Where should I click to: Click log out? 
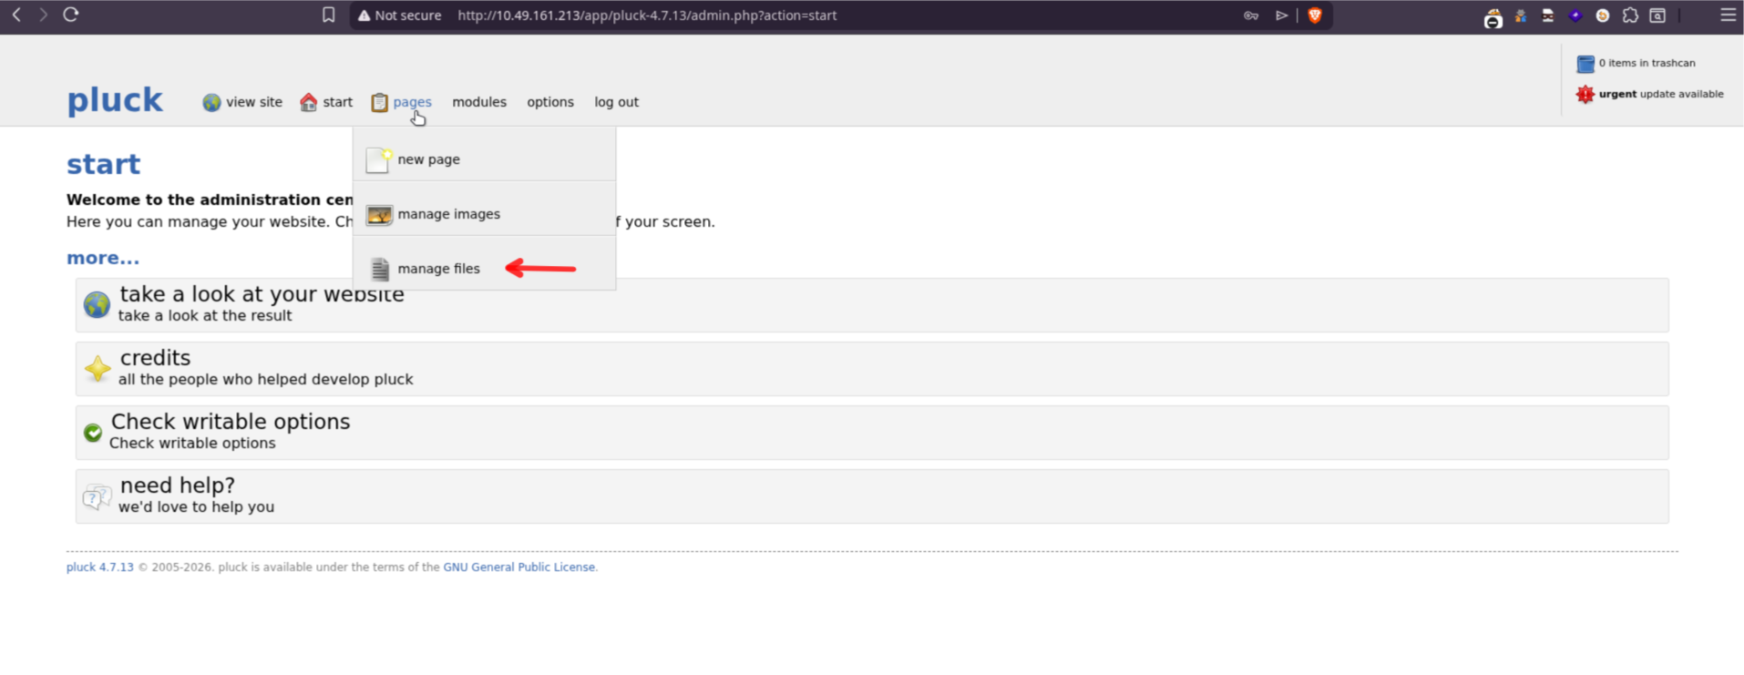coord(617,102)
